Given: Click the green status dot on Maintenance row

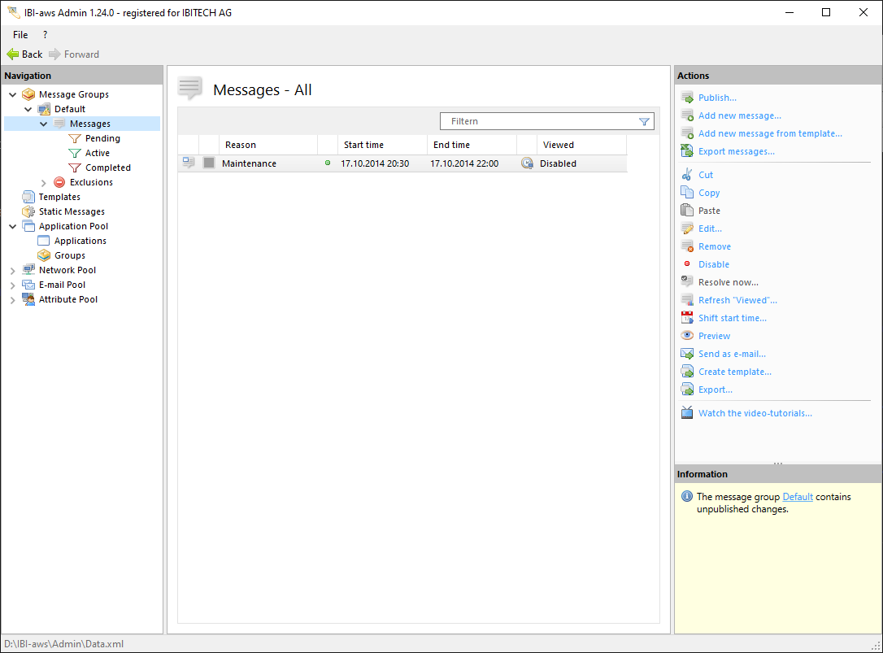Looking at the screenshot, I should click(328, 163).
